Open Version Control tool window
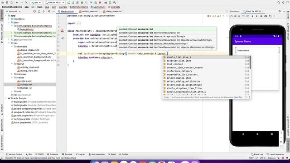 pos(14,154)
